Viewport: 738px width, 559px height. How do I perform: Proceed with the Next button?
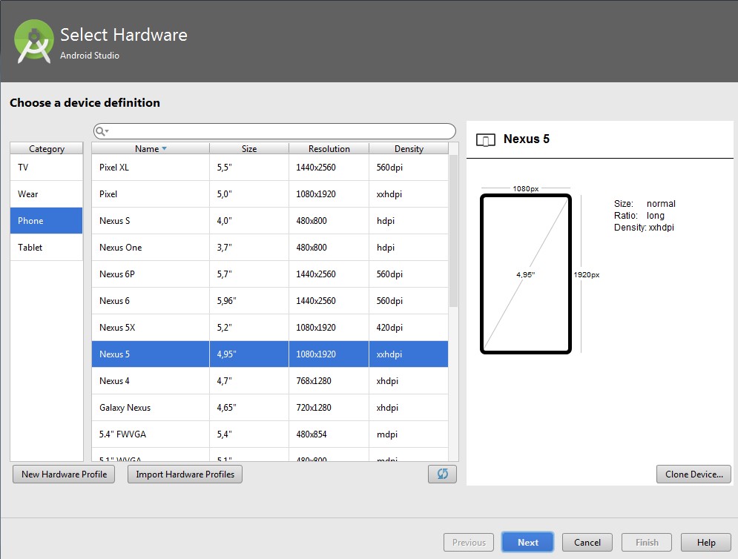527,543
